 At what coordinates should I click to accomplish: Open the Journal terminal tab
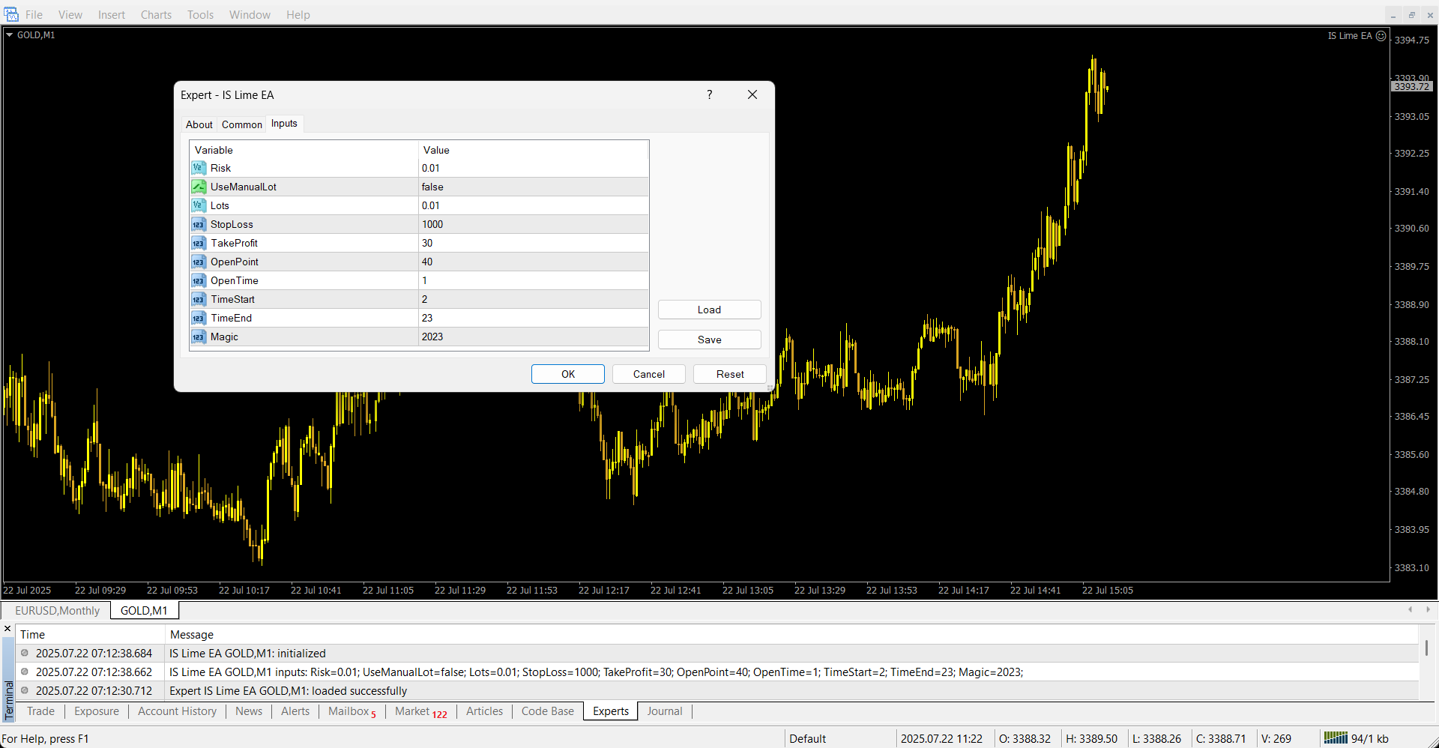point(664,711)
